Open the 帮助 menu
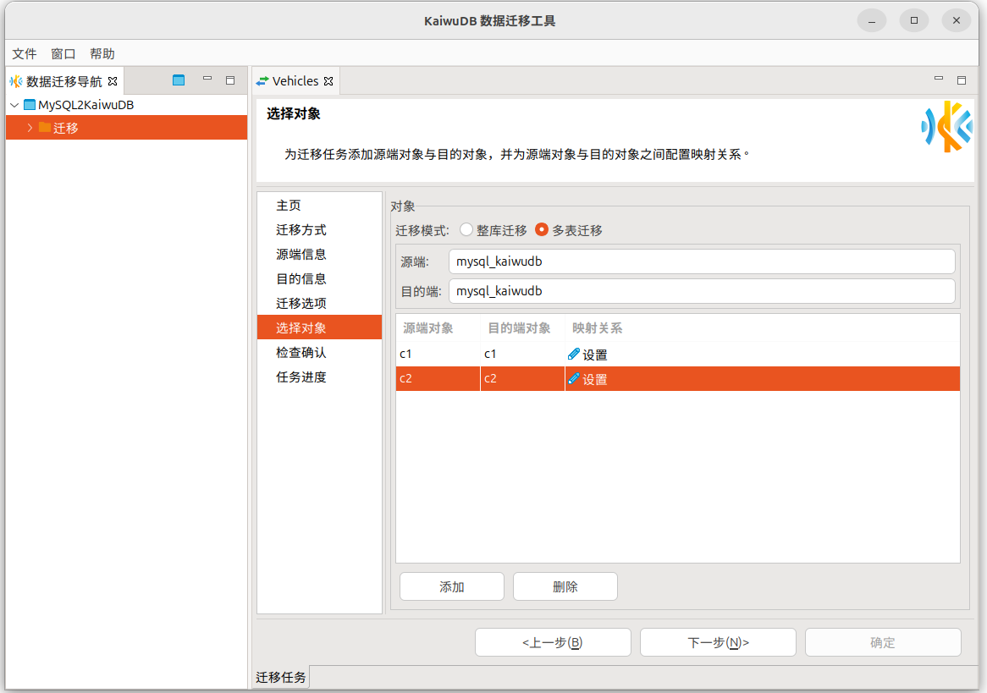 tap(102, 53)
